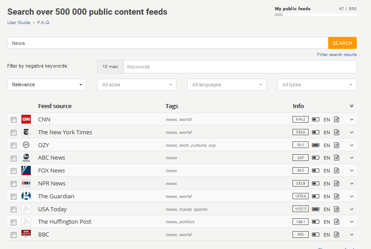Expand The Huffington Post row chevron
This screenshot has height=249, width=371.
pyautogui.click(x=351, y=222)
